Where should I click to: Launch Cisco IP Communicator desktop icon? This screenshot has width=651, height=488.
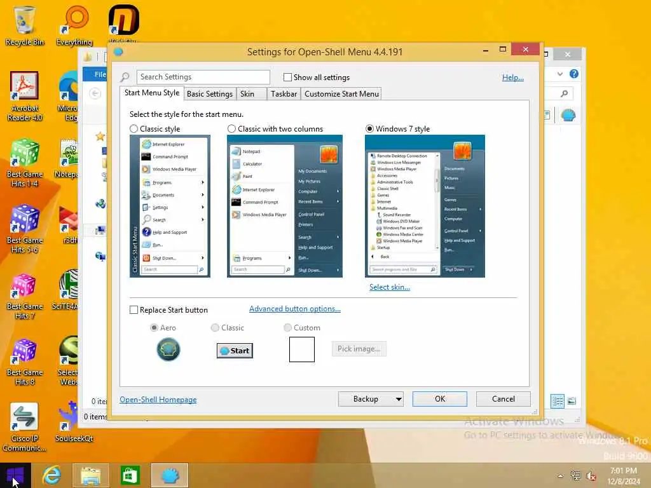[25, 428]
